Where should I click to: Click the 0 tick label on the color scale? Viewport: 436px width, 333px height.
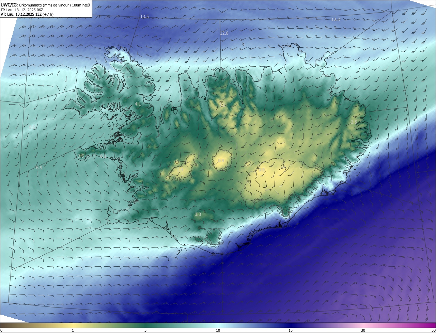[x=1, y=331]
